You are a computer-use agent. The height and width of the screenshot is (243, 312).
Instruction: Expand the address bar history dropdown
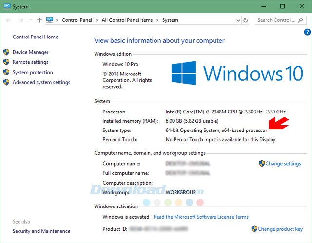tap(238, 20)
